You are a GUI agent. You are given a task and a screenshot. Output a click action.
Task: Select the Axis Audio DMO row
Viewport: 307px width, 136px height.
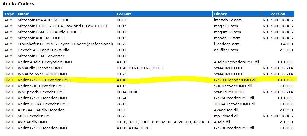tap(149, 122)
